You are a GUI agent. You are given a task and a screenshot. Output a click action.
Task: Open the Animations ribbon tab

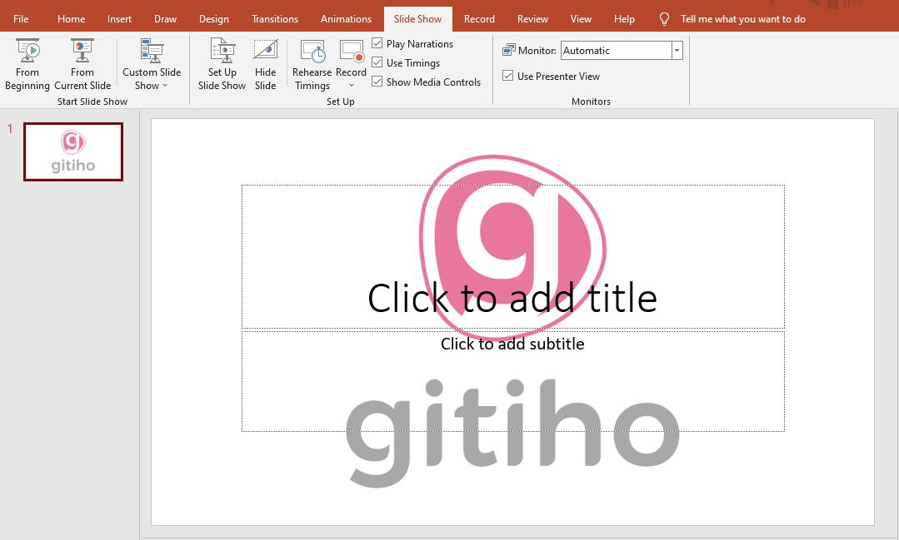click(346, 17)
